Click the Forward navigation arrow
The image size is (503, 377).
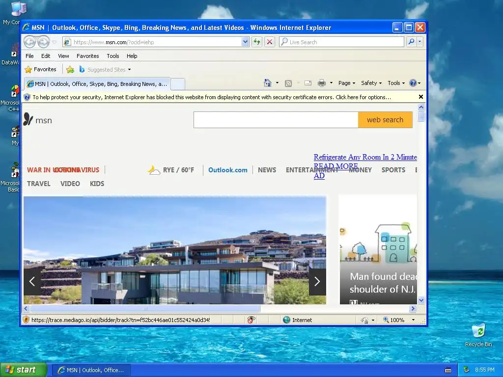[x=44, y=42]
